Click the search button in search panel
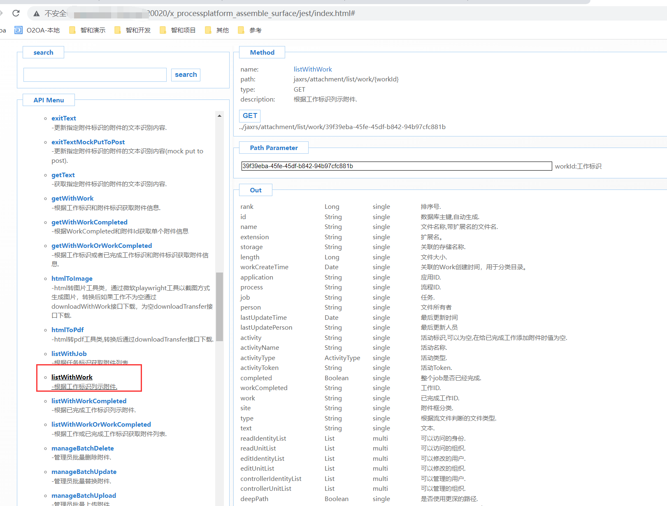This screenshot has height=506, width=667. tap(186, 75)
